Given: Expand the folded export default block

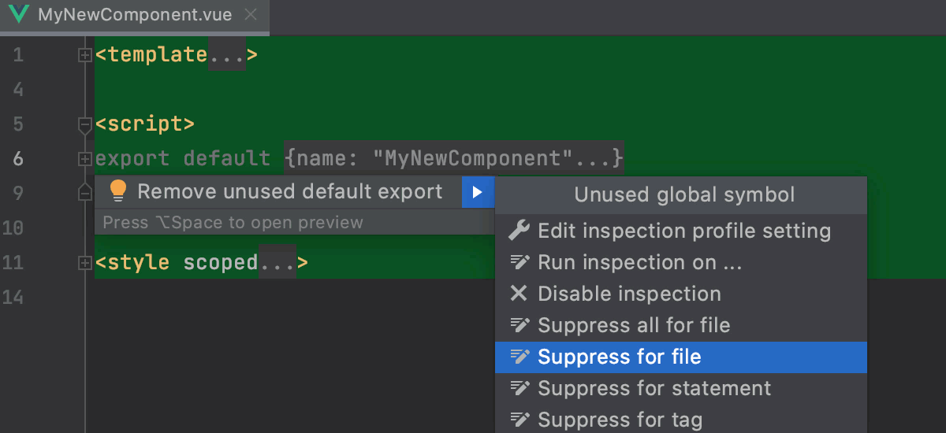Looking at the screenshot, I should [x=85, y=159].
